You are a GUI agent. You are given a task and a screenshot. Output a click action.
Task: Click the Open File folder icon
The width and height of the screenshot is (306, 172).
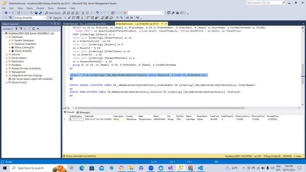coord(32,13)
